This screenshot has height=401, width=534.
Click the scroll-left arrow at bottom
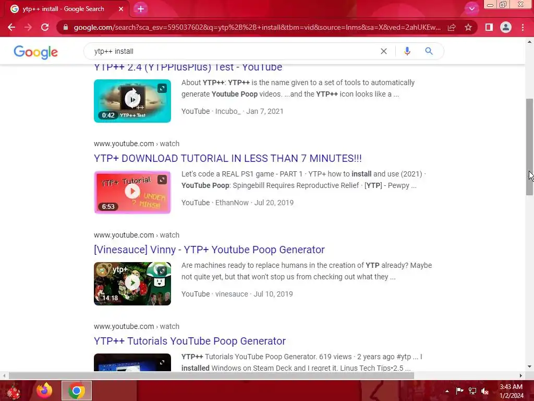tap(4, 376)
